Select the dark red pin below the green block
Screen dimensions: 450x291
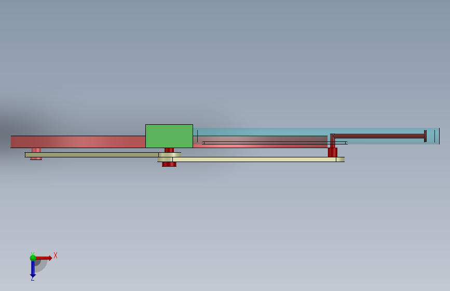coord(169,164)
